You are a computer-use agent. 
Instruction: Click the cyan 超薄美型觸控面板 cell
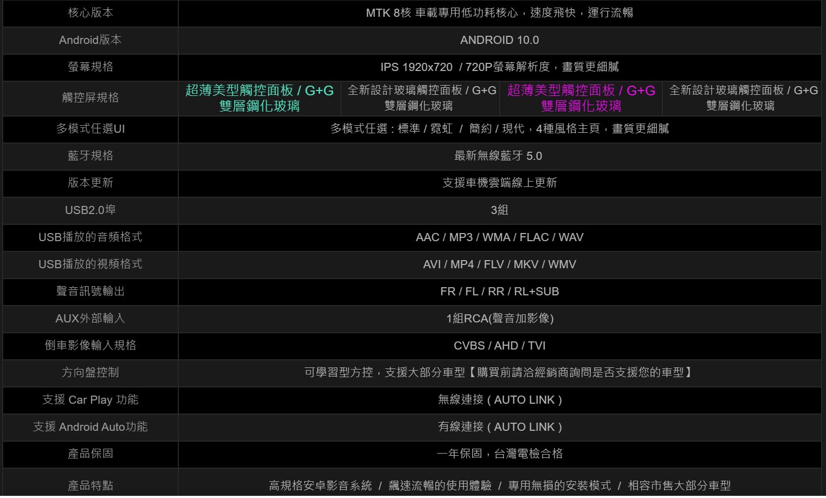[x=259, y=98]
